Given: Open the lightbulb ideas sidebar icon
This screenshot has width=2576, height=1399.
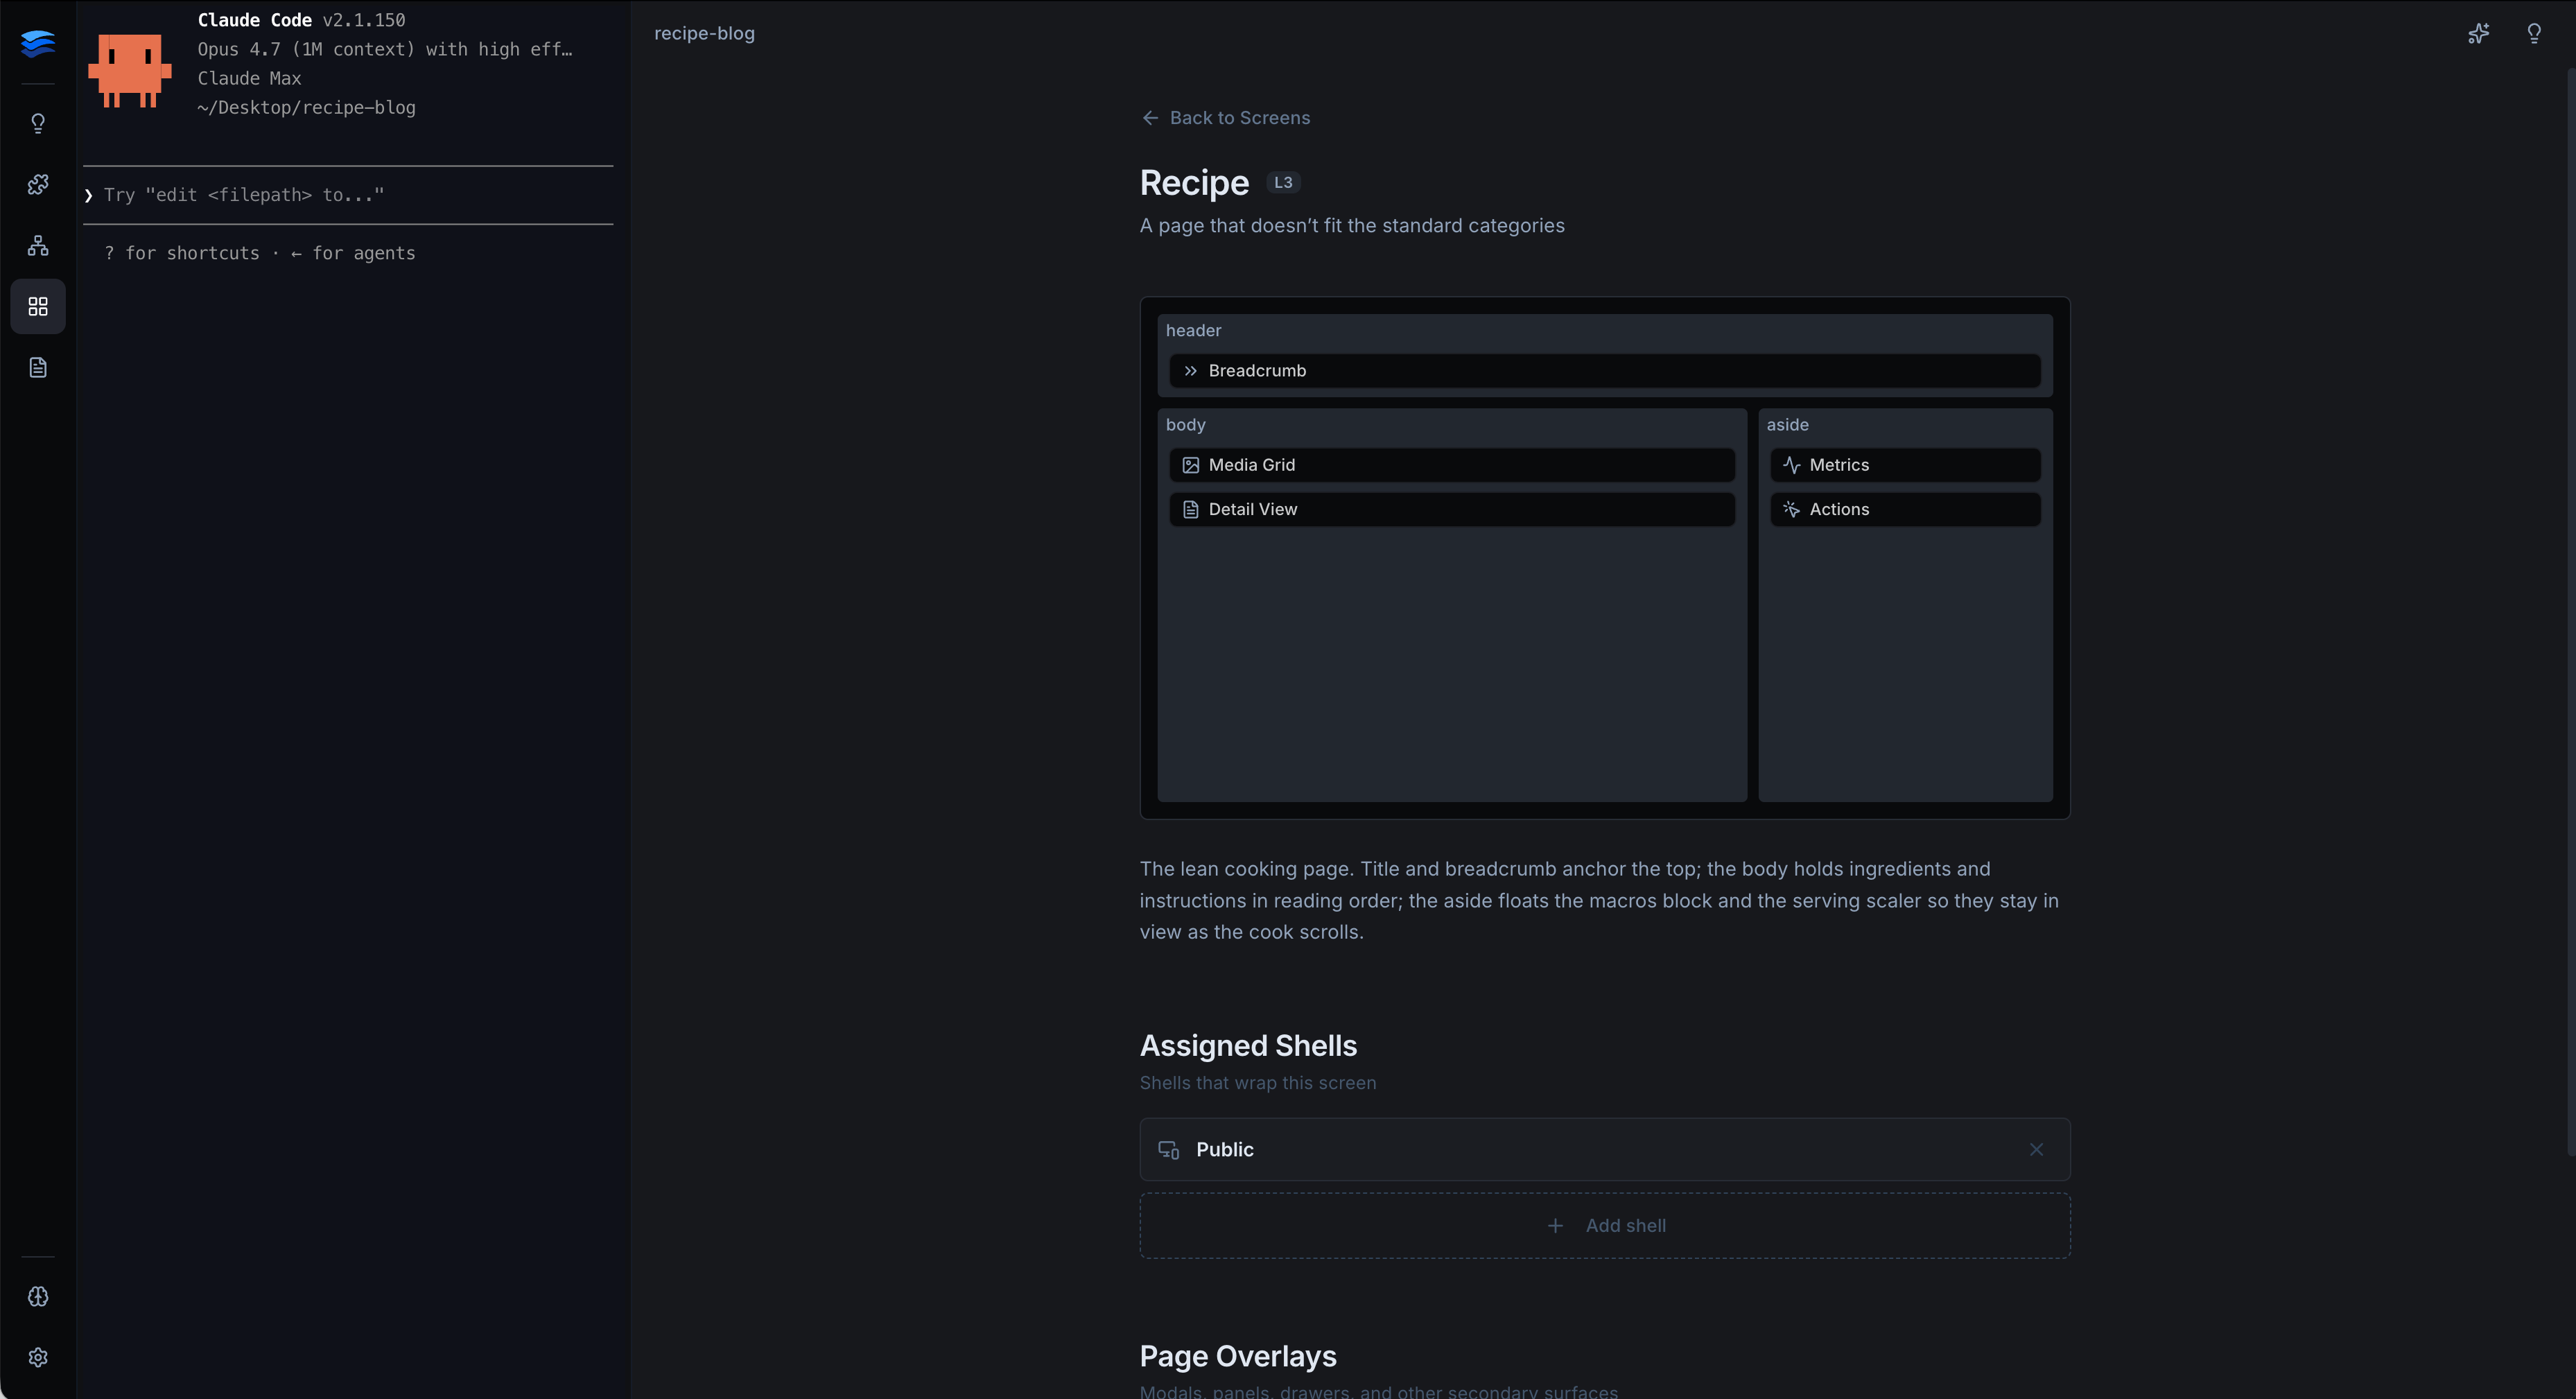Looking at the screenshot, I should click(x=38, y=123).
